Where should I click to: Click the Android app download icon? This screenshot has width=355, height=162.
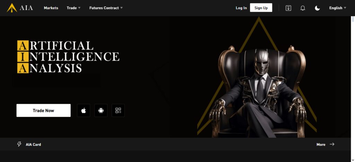point(101,110)
